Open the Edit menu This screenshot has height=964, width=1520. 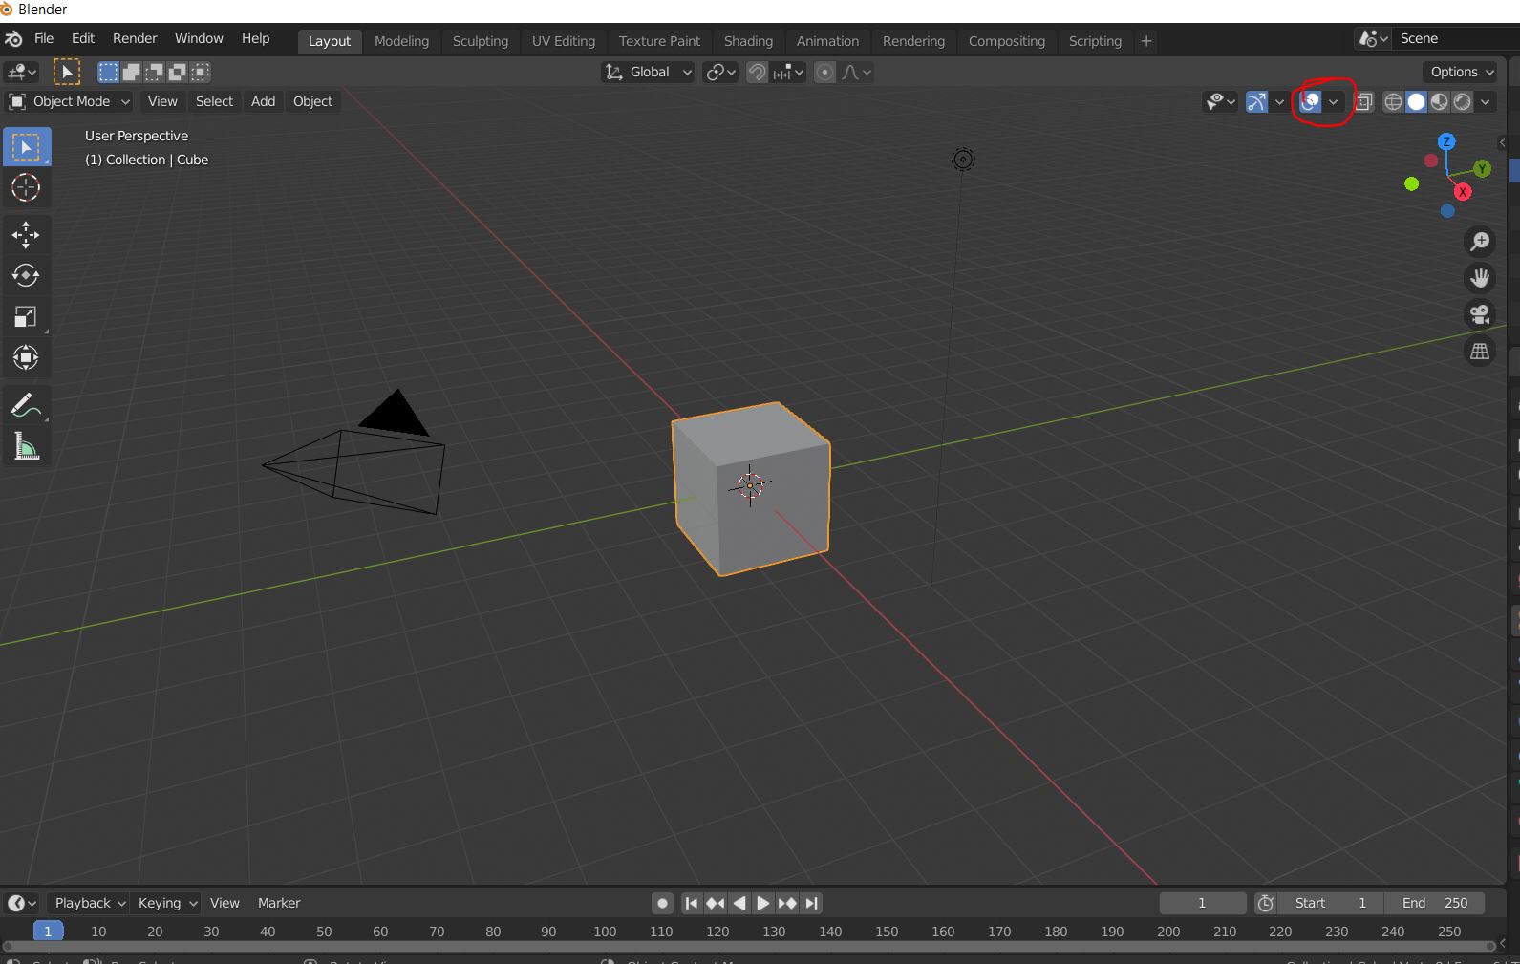tap(83, 38)
